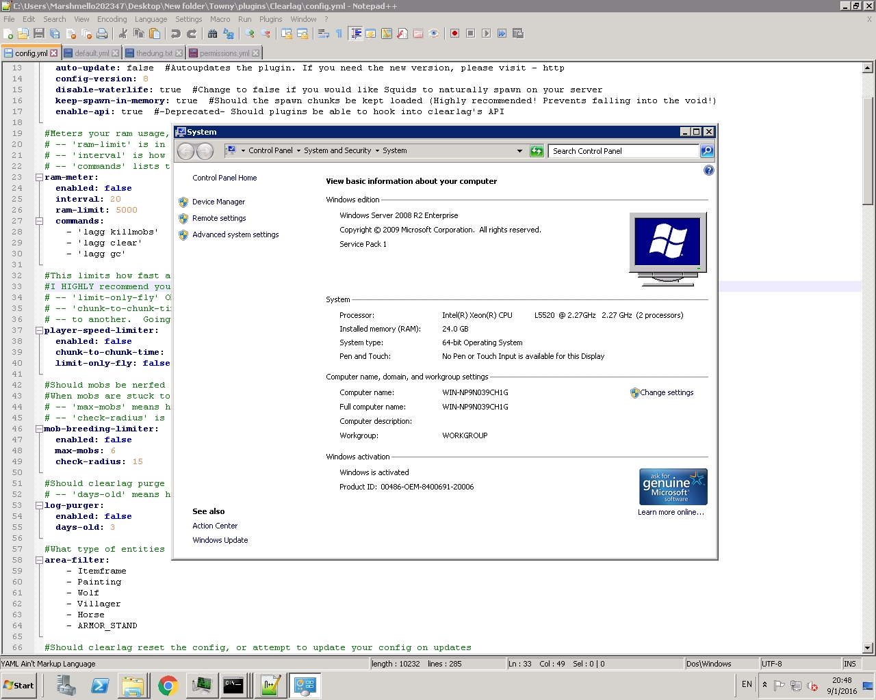Screen dimensions: 876x700
Task: Click the Undo arrow icon
Action: (x=176, y=33)
